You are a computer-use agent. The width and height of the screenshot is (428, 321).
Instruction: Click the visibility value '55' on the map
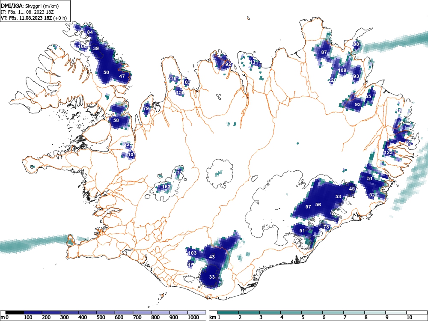(x=369, y=96)
